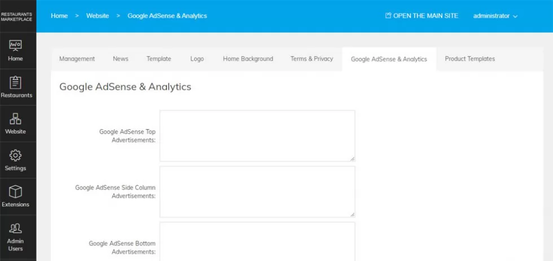This screenshot has width=553, height=261.
Task: Open the Restaurants clipboard icon
Action: pos(15,82)
